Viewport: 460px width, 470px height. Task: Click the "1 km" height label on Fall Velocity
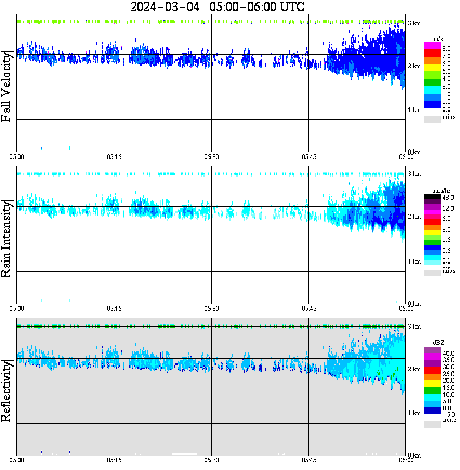(414, 110)
